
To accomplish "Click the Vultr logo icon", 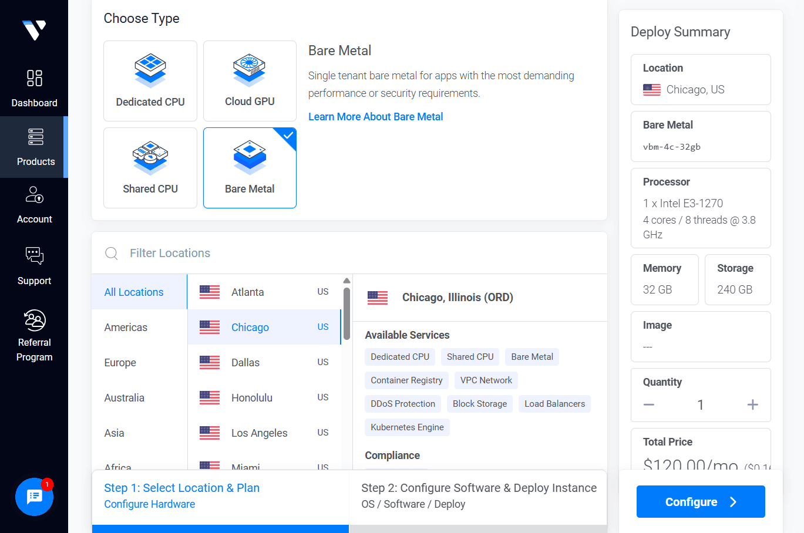I will [x=34, y=30].
